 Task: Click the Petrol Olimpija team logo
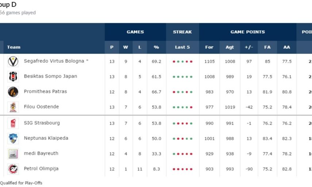click(x=13, y=169)
